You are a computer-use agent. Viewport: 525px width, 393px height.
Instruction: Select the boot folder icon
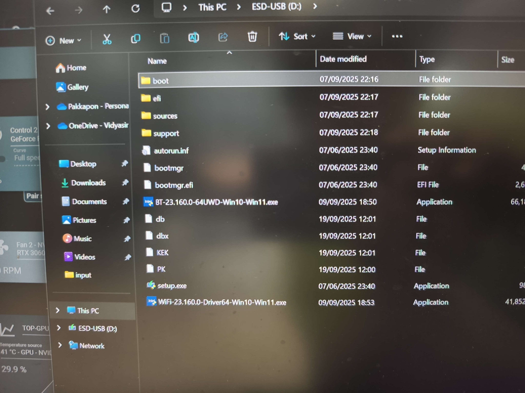[146, 81]
